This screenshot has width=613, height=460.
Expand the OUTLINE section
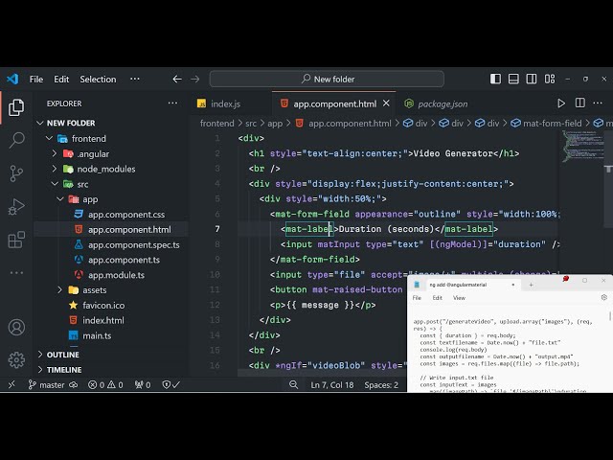tap(63, 355)
